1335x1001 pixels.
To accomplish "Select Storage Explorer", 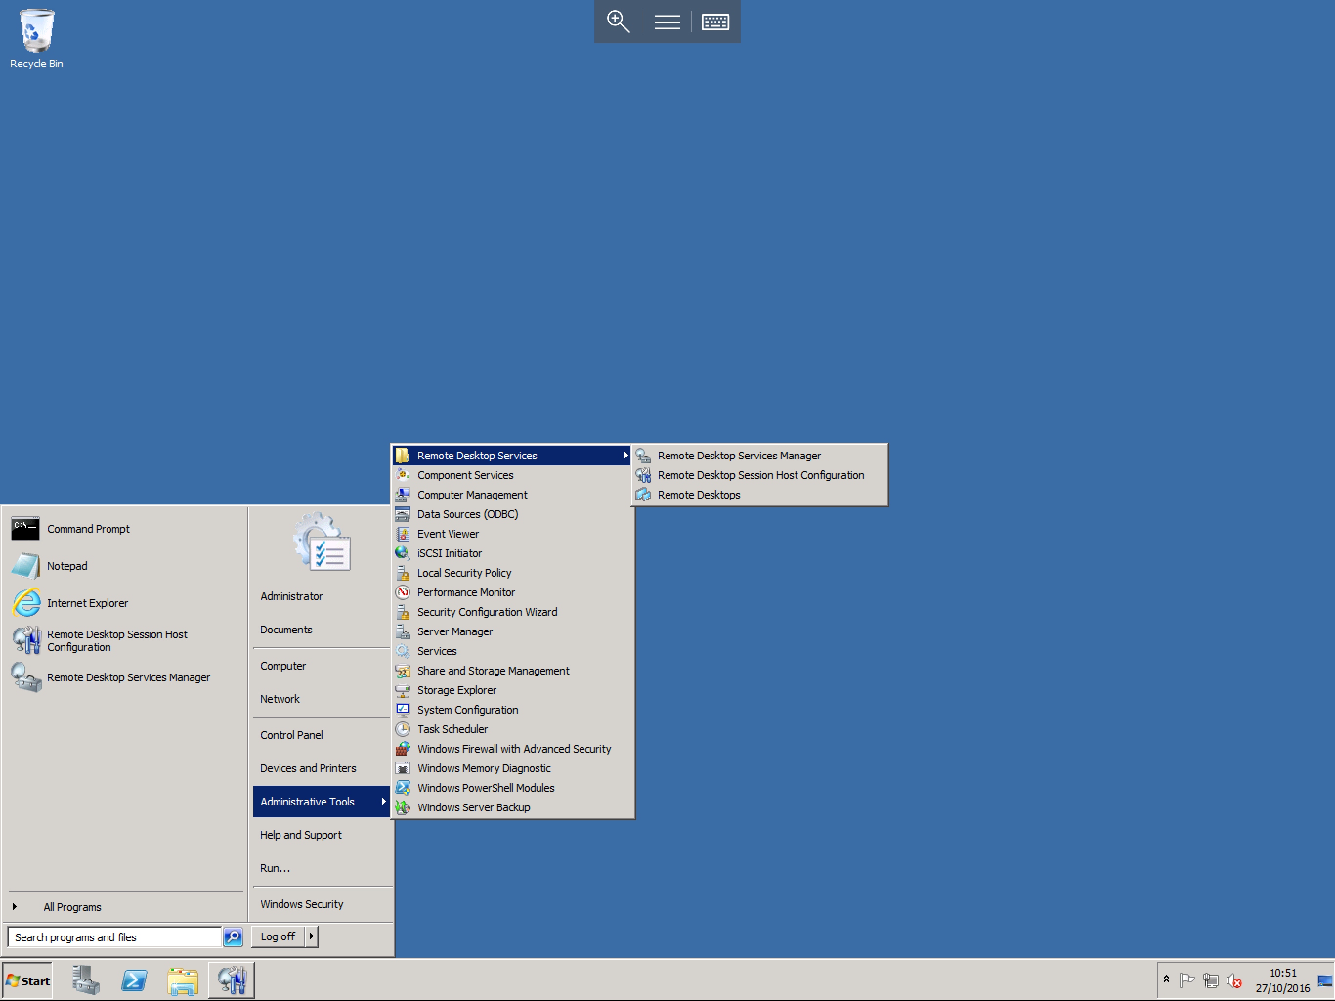I will tap(513, 690).
